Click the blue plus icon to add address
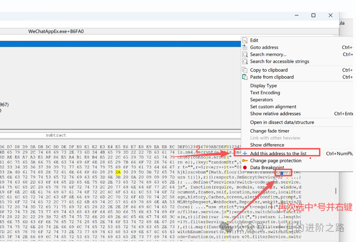 pos(245,153)
